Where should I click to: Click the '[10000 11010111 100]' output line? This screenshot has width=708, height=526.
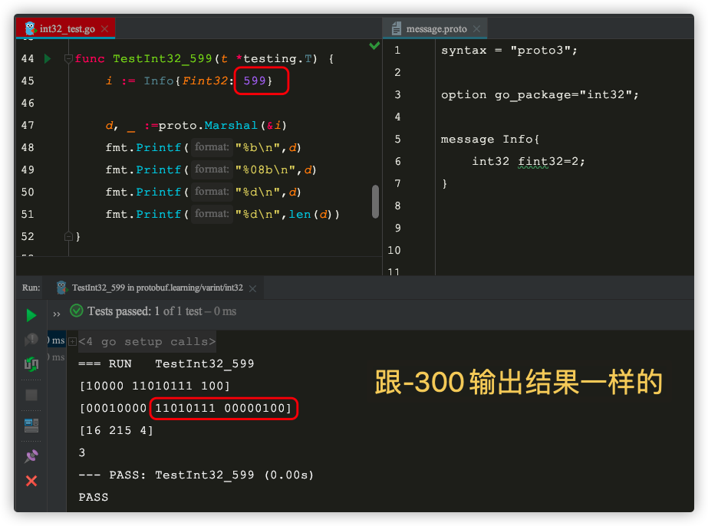click(x=155, y=386)
